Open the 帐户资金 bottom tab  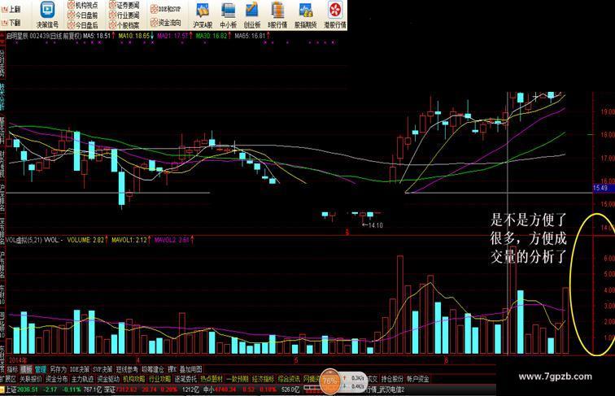click(x=417, y=379)
